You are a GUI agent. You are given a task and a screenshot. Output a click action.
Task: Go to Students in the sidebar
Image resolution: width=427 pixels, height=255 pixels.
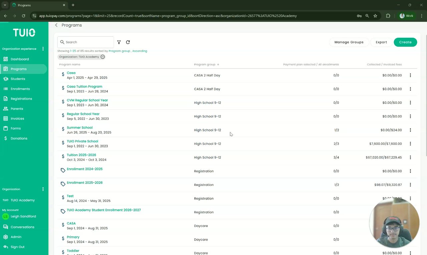(x=18, y=79)
